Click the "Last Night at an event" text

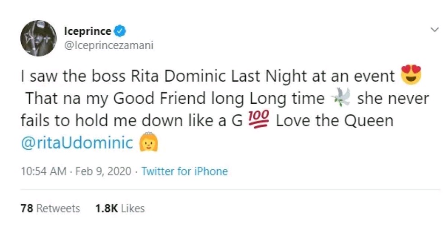pyautogui.click(x=321, y=76)
